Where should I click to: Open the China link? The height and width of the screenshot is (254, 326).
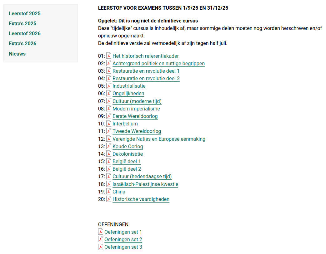(119, 192)
